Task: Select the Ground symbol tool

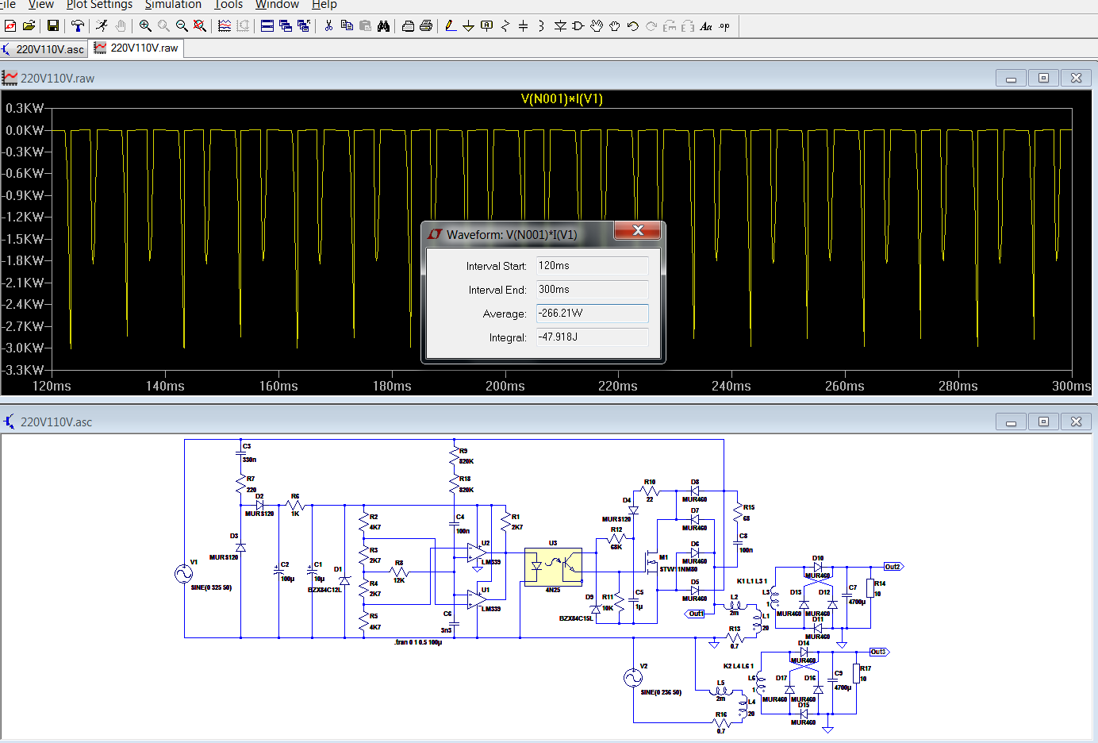Action: pyautogui.click(x=469, y=26)
